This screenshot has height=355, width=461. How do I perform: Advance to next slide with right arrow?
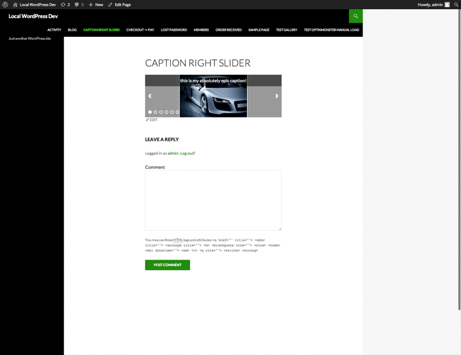click(x=277, y=96)
